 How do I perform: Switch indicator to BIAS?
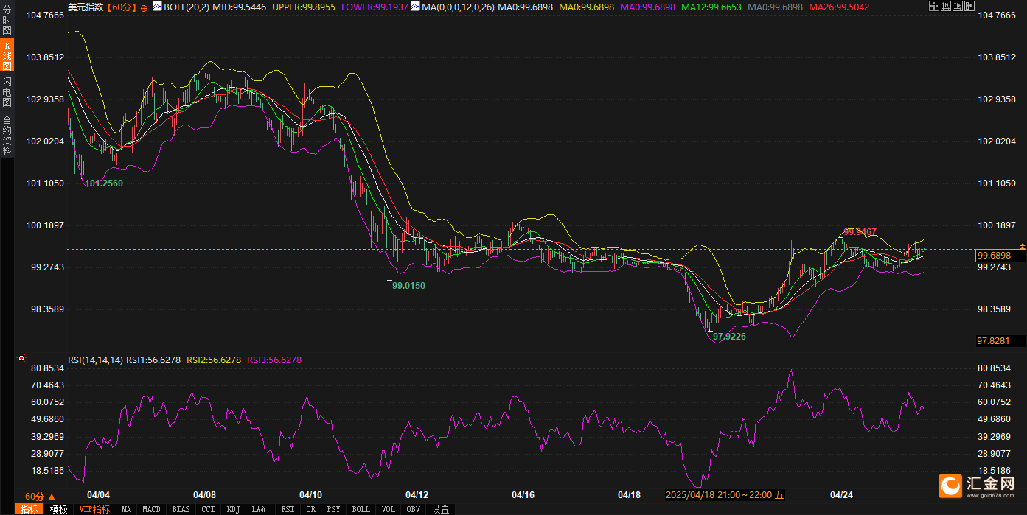tap(181, 509)
